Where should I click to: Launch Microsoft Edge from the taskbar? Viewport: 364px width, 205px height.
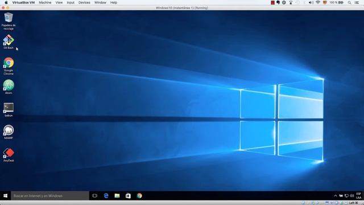point(106,196)
